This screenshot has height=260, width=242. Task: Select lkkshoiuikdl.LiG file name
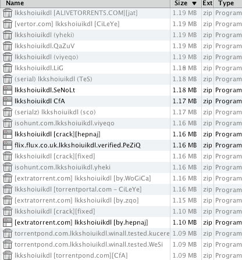coord(39,68)
